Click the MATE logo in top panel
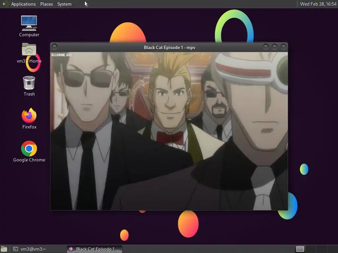338x253 pixels. pyautogui.click(x=5, y=4)
